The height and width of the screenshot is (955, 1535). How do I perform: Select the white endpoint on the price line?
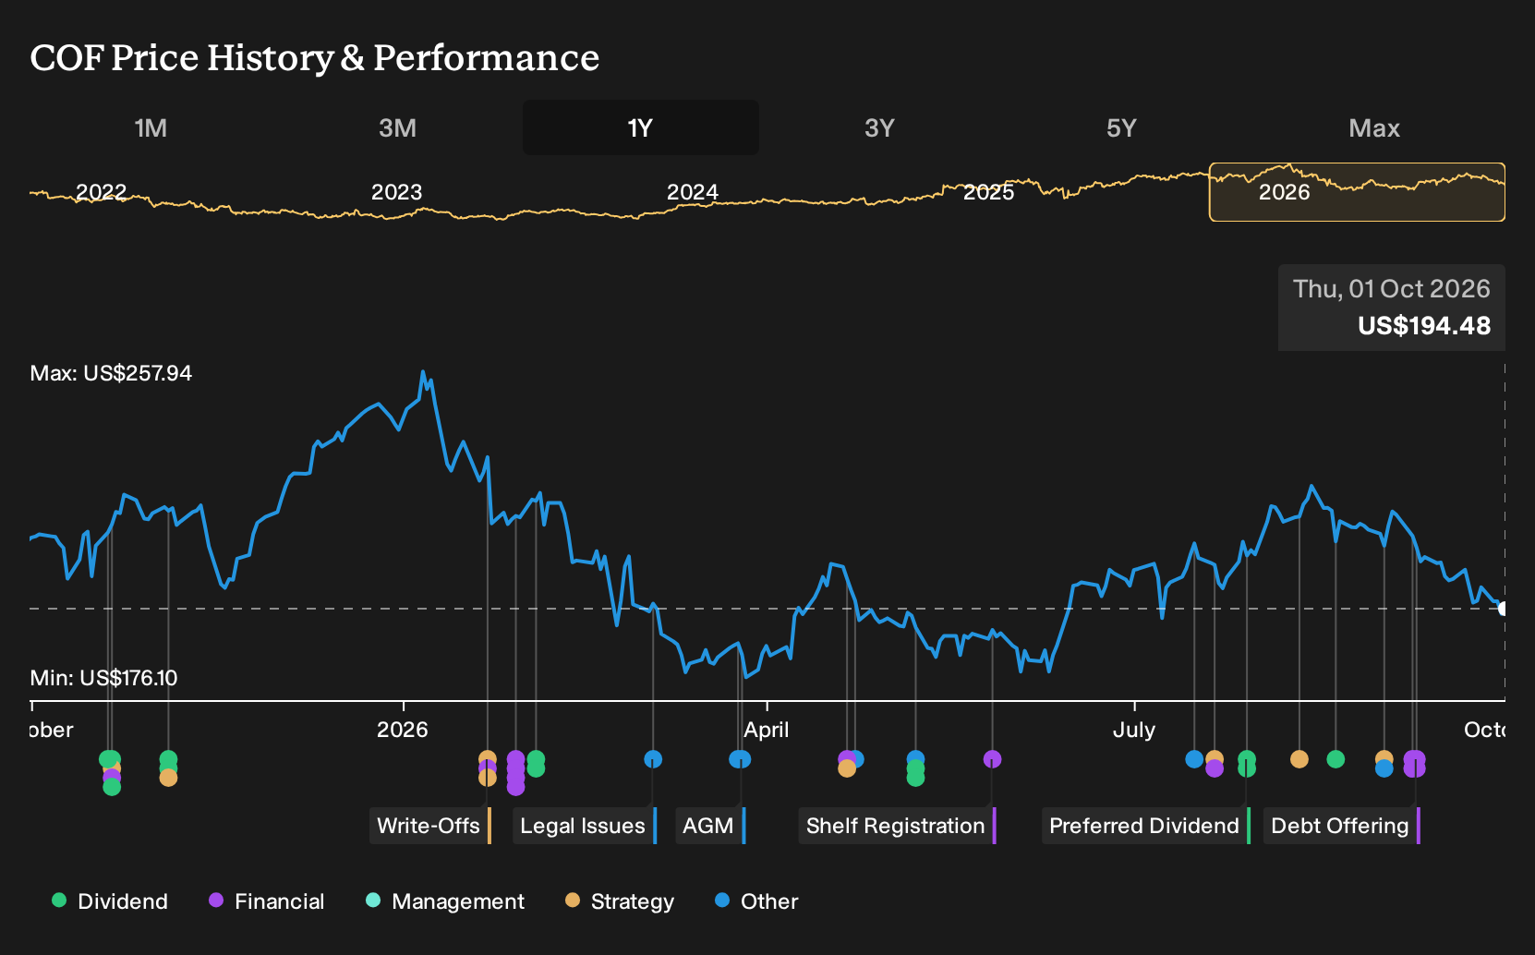click(1503, 609)
